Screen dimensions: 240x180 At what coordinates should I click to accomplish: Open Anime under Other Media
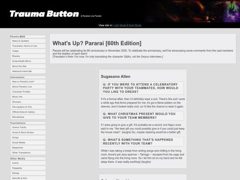pos(28,163)
